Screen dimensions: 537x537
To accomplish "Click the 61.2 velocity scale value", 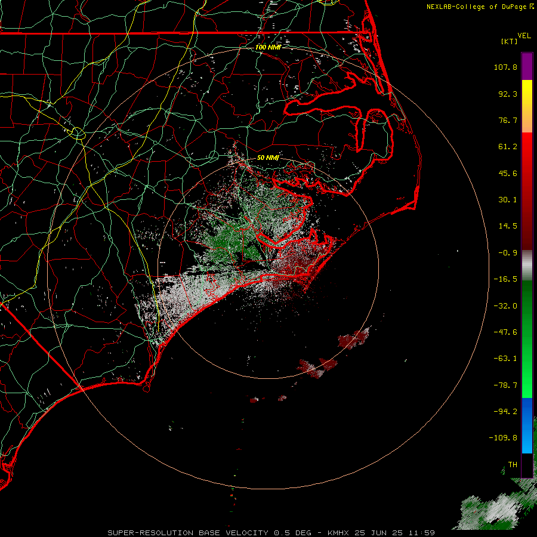I will [x=508, y=147].
